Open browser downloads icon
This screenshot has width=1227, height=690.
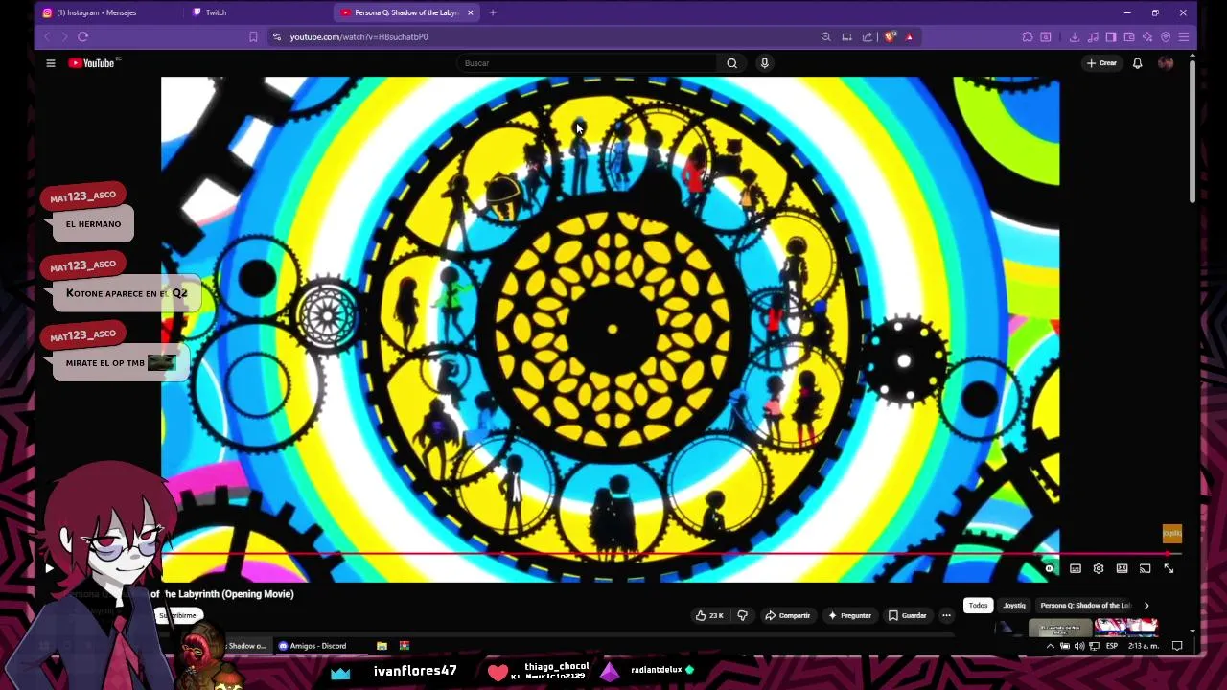coord(1074,36)
